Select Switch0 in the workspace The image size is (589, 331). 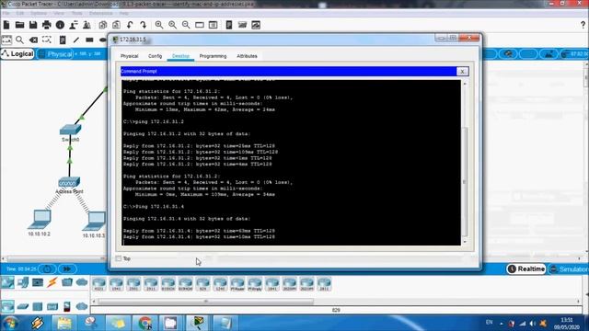tap(70, 130)
